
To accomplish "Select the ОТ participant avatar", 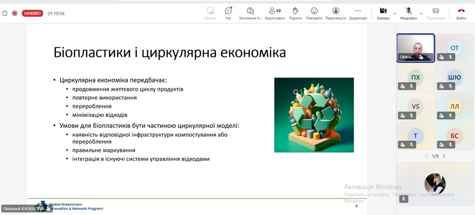I will [x=455, y=48].
